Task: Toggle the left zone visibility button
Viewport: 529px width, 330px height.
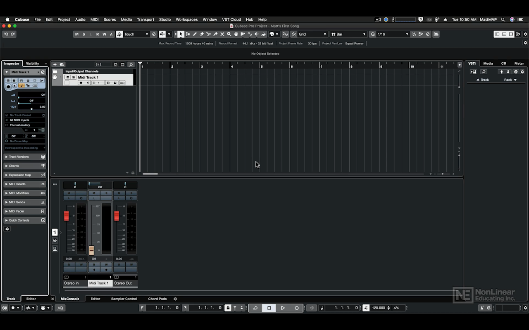Action: (497, 34)
